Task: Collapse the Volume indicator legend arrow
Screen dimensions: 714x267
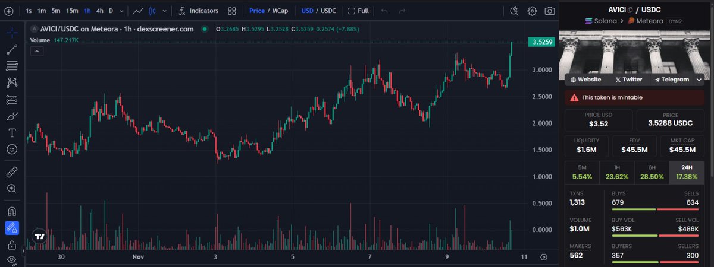Action: (x=36, y=51)
